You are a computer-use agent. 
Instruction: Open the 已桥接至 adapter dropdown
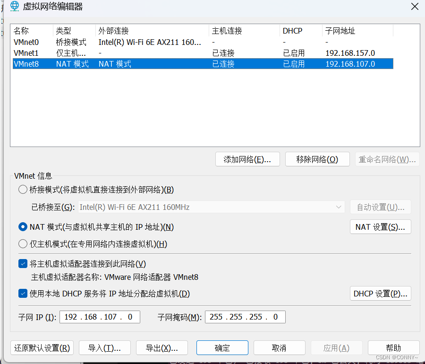pos(212,207)
